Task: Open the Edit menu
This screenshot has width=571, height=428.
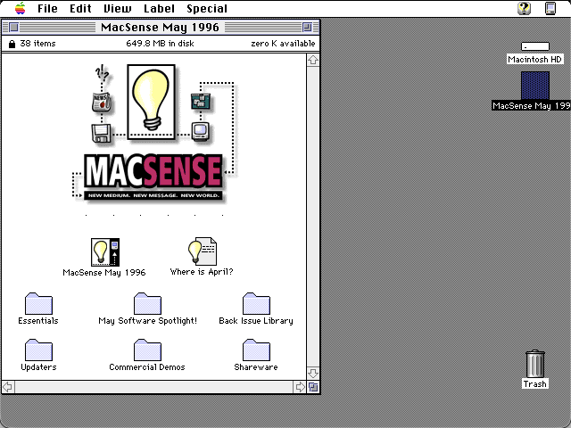Action: (80, 8)
